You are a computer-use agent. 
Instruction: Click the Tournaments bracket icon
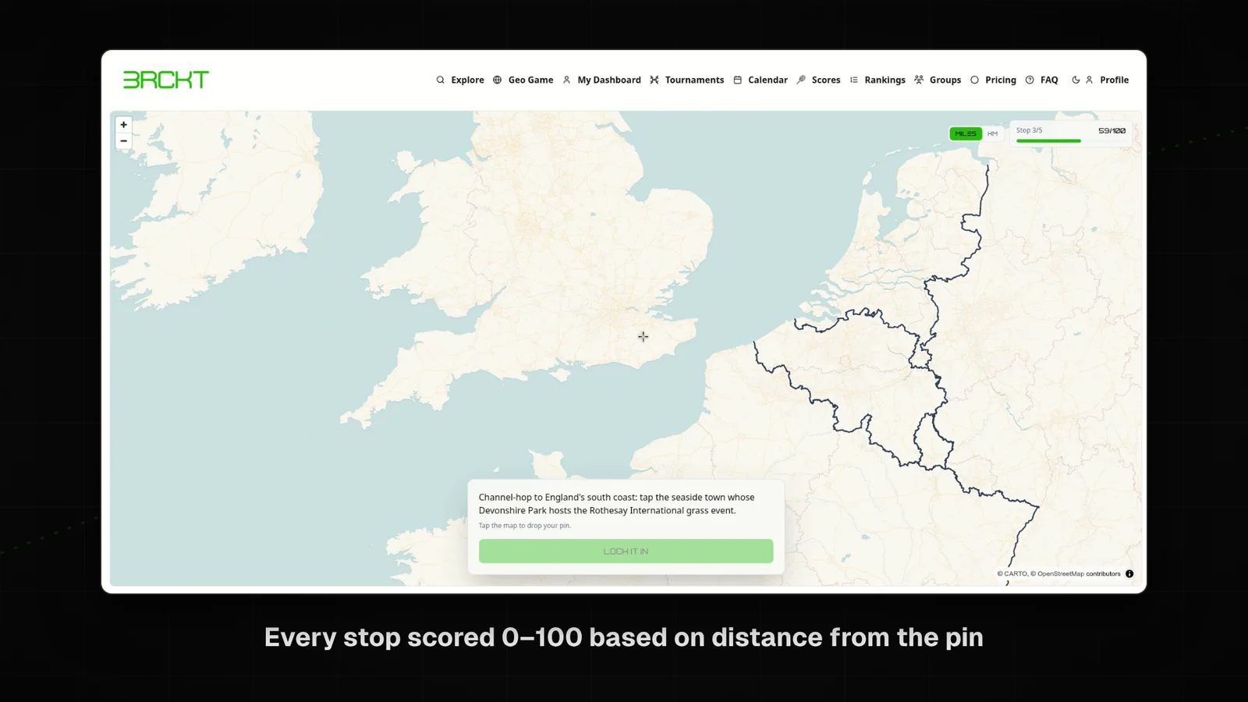click(x=654, y=80)
